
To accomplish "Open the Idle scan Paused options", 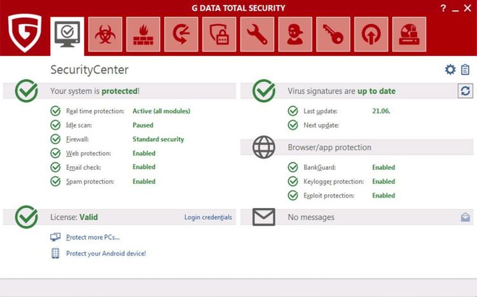I will (142, 125).
